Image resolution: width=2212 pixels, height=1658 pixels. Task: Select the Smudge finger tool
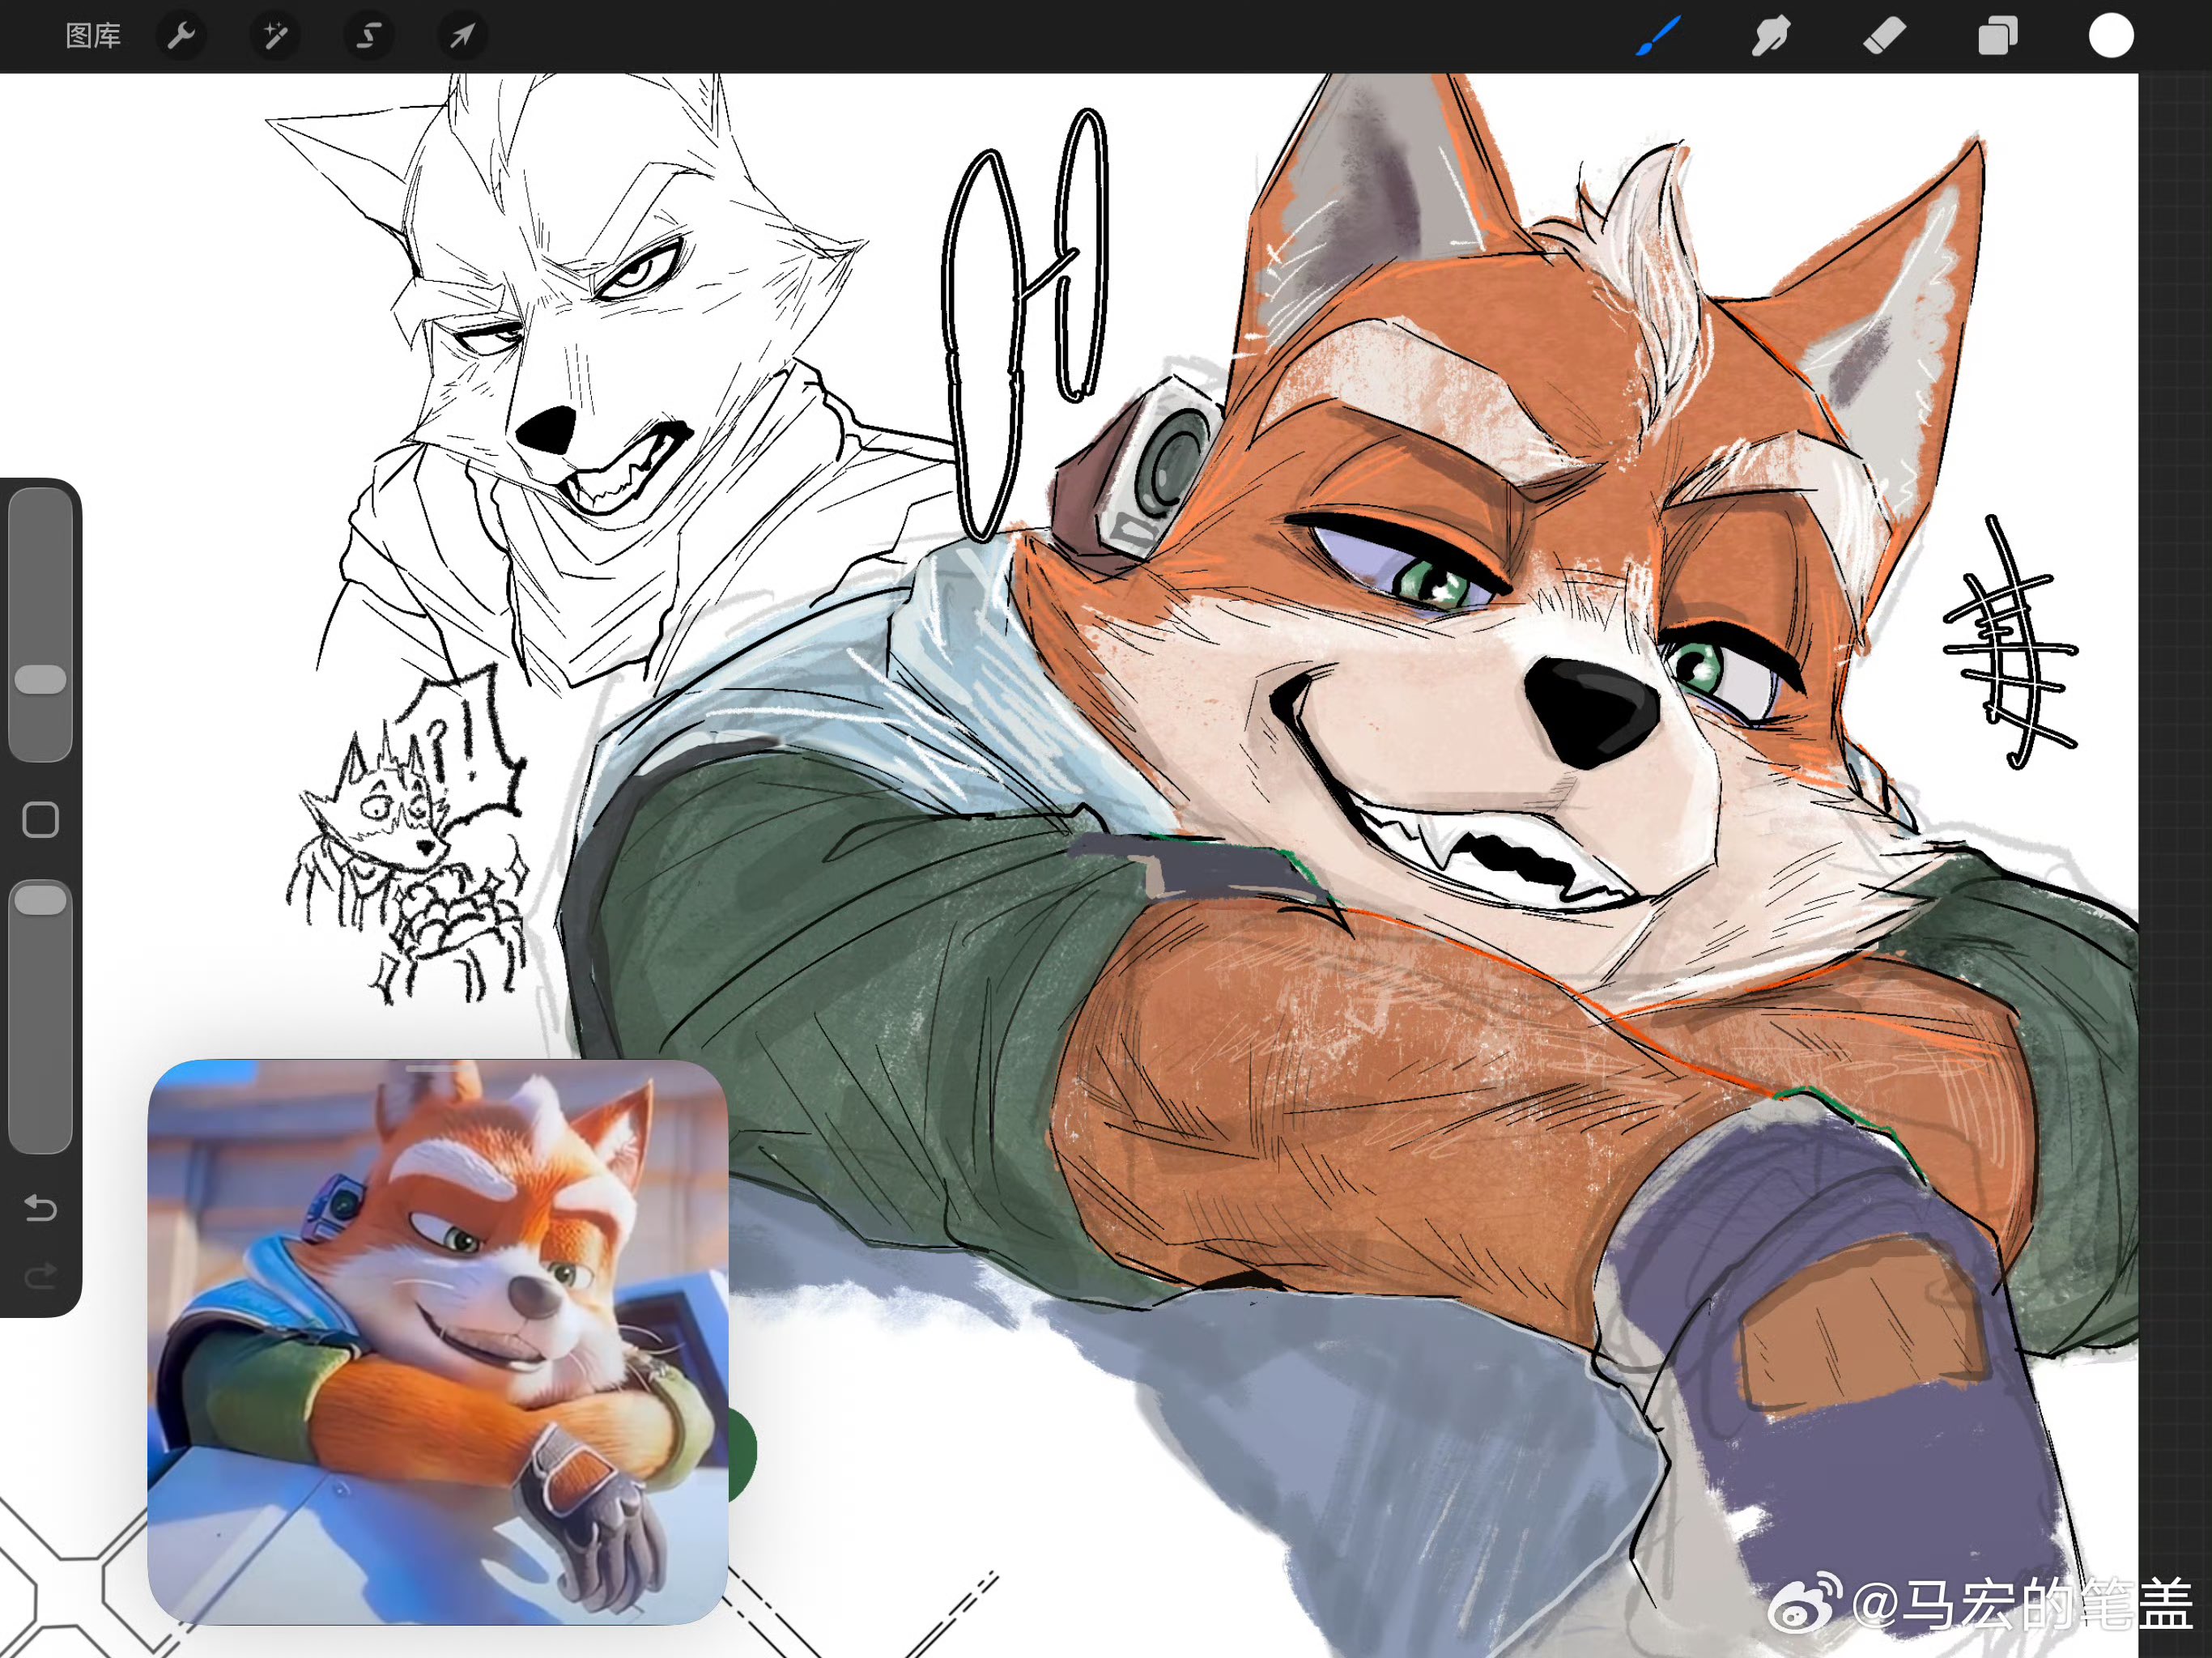(1770, 36)
